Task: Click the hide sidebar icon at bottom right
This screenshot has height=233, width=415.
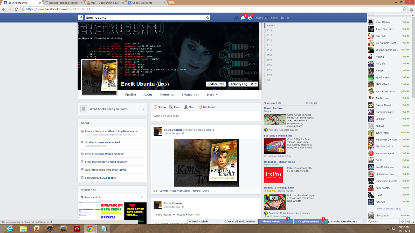Action: pos(408,222)
